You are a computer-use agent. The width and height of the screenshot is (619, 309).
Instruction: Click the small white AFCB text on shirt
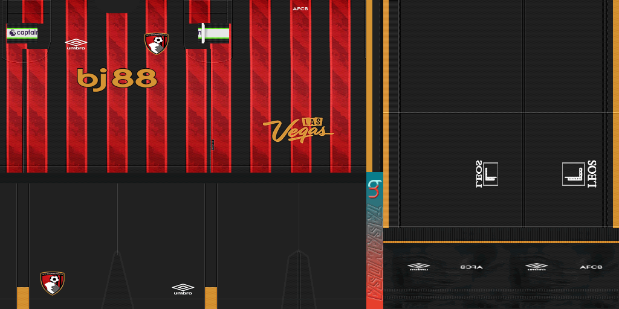pos(300,9)
